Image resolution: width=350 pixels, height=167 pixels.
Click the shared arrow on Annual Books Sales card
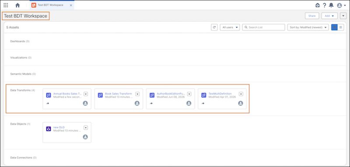tap(47, 103)
